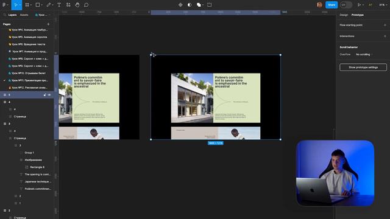Open the Resources components tool
The image size is (390, 219).
[68, 5]
